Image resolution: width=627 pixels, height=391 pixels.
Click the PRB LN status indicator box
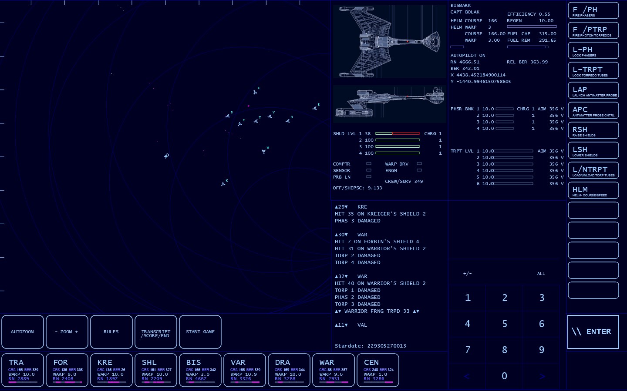(369, 177)
